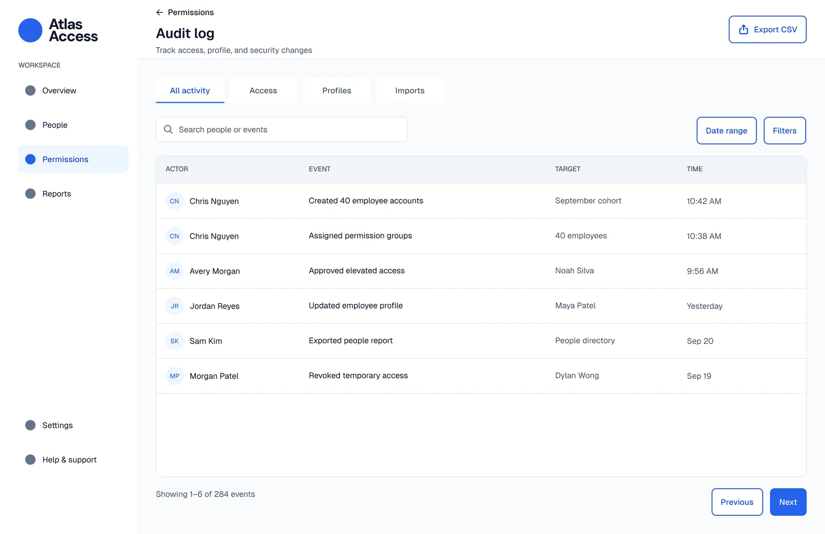Click the Permissions breadcrumb link
Screen dimensions: 825x534
click(191, 12)
